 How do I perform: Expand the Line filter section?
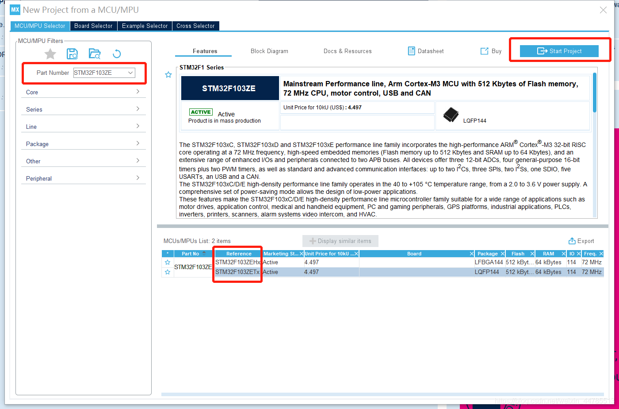[83, 127]
